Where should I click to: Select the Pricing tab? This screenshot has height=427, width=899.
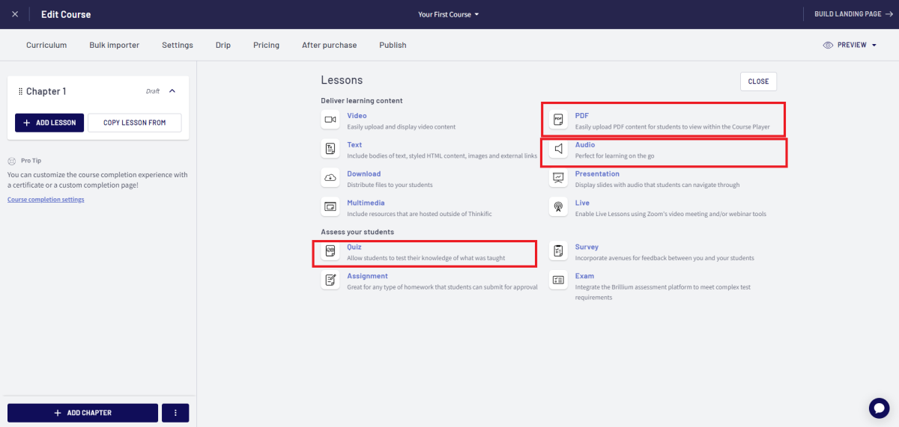[x=266, y=45]
